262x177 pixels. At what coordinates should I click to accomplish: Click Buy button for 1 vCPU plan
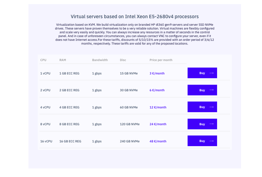(x=202, y=73)
